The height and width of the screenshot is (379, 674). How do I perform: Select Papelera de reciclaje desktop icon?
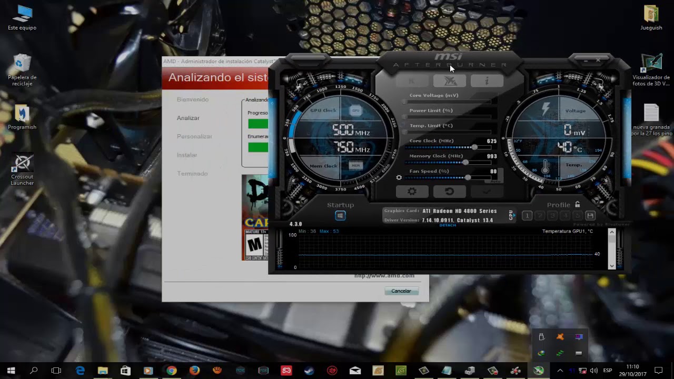22,70
